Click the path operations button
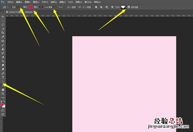The image size is (193, 132). tap(96, 7)
